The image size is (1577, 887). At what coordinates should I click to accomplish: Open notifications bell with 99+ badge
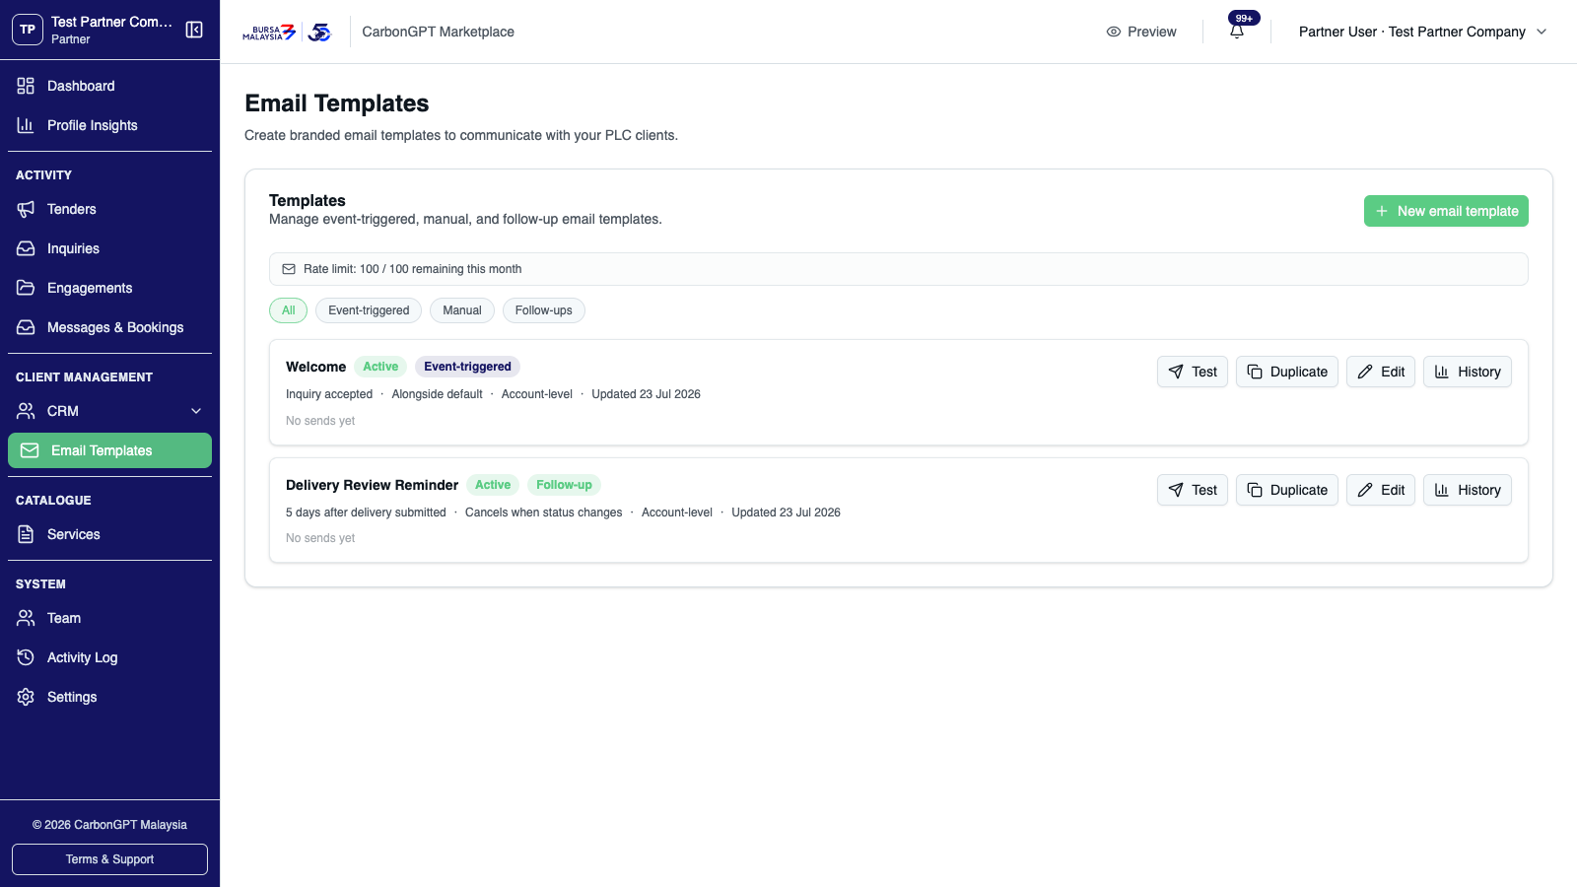click(1237, 32)
